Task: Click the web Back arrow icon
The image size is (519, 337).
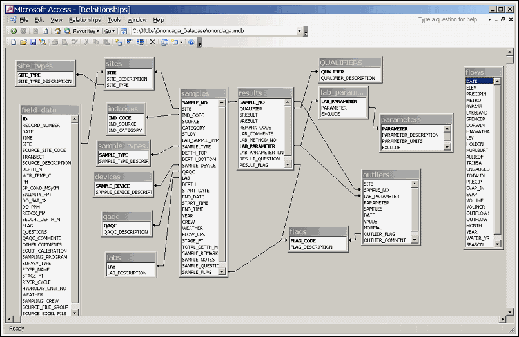Action: click(x=14, y=31)
